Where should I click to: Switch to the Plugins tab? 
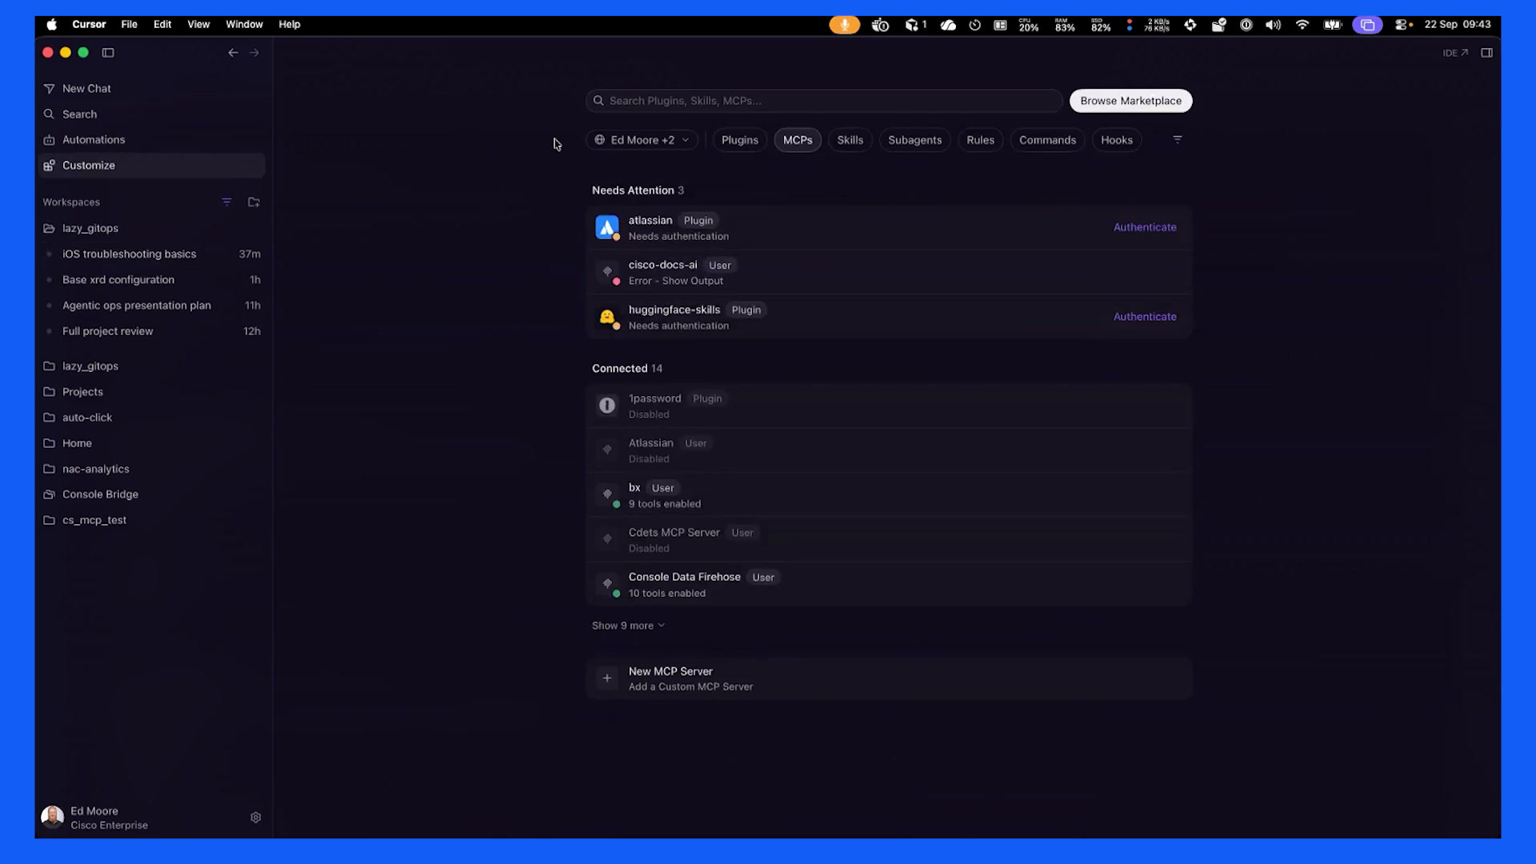pos(739,140)
